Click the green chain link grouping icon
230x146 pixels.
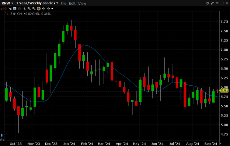pyautogui.click(x=212, y=3)
